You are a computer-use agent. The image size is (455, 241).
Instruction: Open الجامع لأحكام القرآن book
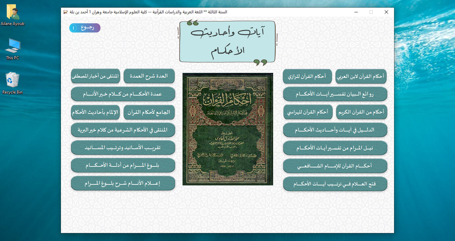pos(149,112)
